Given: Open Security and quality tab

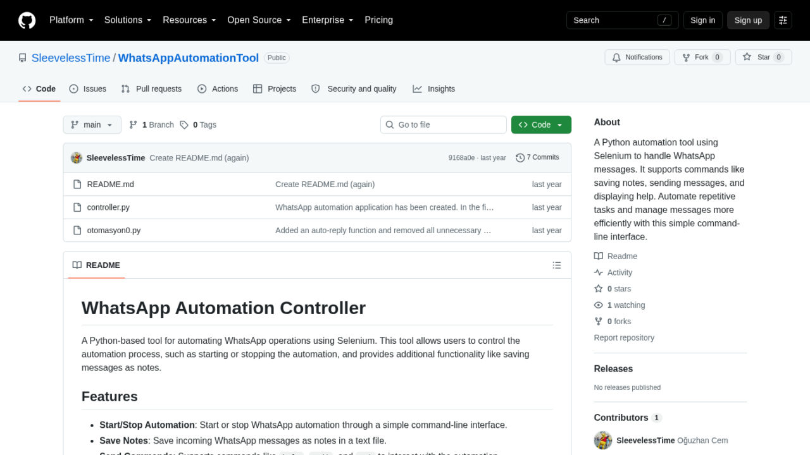Looking at the screenshot, I should 354,89.
